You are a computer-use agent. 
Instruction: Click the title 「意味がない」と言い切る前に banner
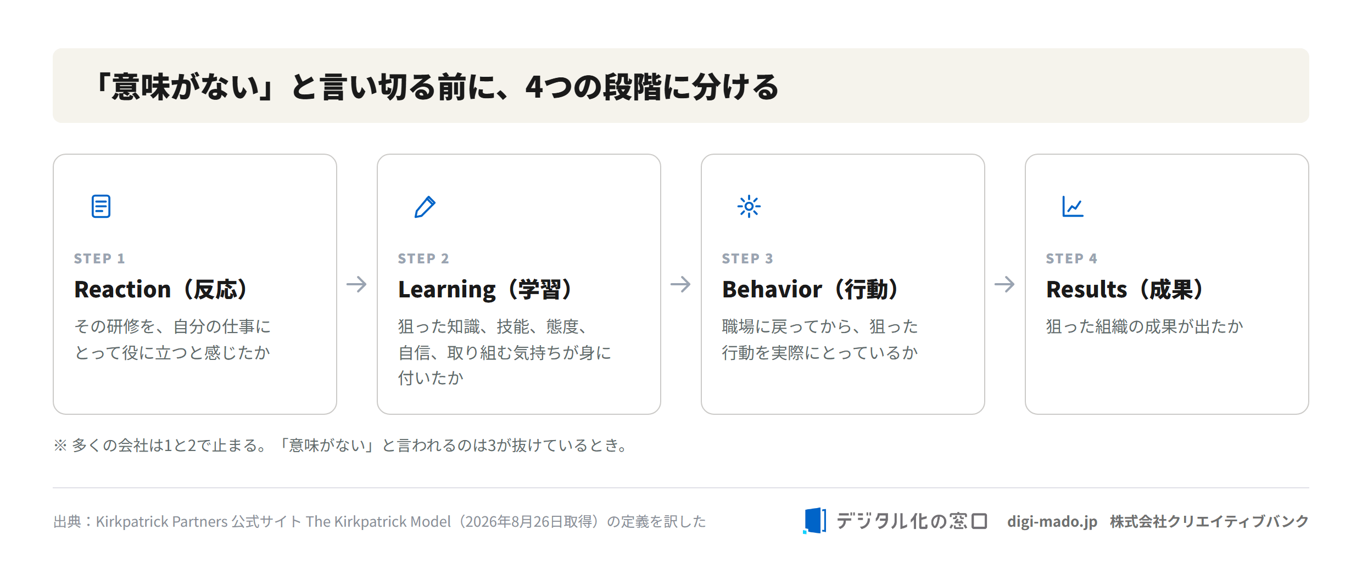(x=681, y=86)
